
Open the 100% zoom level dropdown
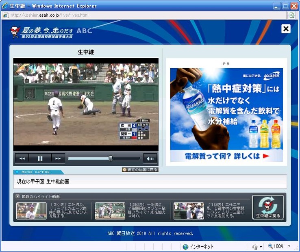click(289, 246)
